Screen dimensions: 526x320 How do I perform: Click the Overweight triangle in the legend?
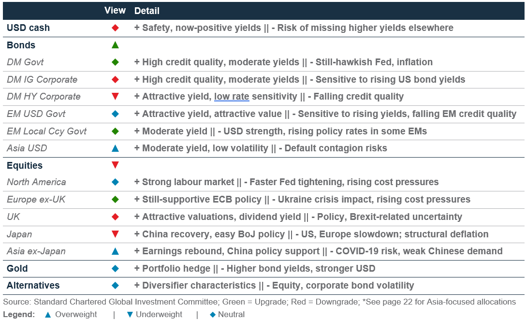48,315
